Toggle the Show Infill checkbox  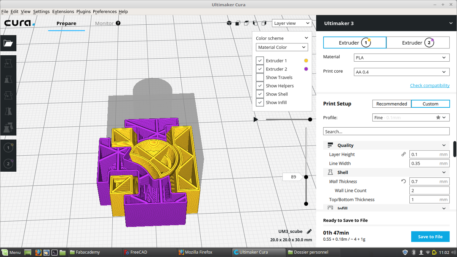coord(260,102)
